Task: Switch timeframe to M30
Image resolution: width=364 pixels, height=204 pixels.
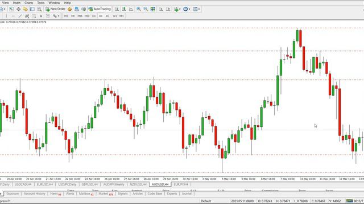Action: 87,16
